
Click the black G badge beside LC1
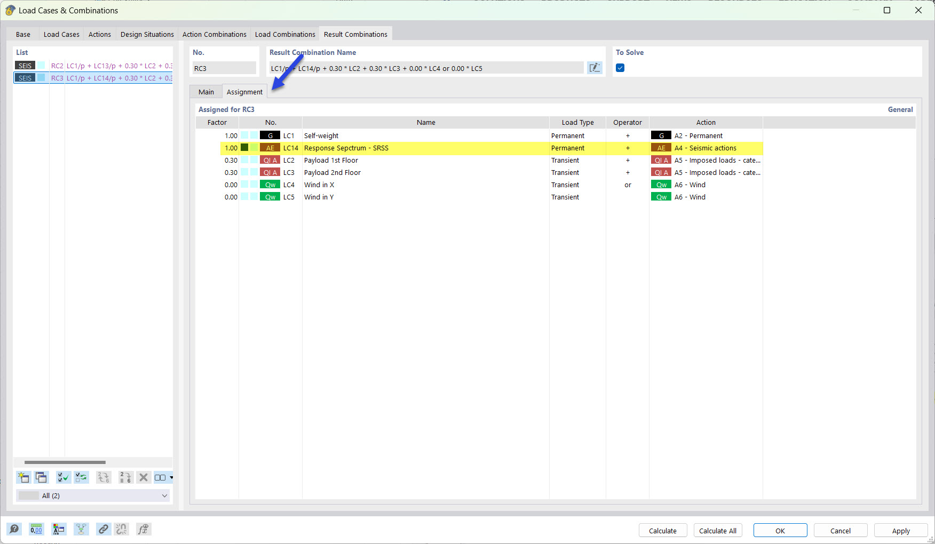[270, 135]
